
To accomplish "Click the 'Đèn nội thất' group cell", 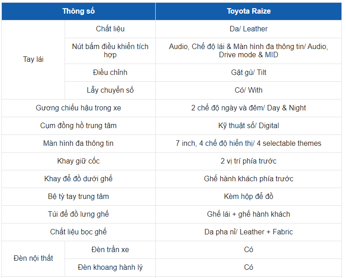I will click(33, 258).
